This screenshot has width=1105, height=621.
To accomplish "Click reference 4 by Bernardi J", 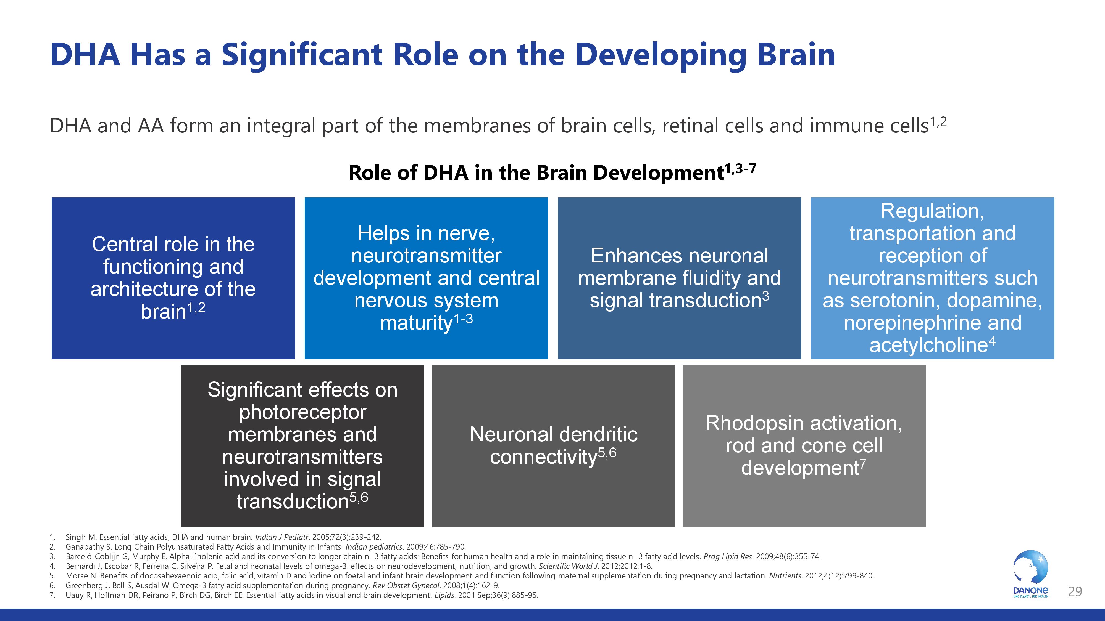I will click(x=359, y=566).
